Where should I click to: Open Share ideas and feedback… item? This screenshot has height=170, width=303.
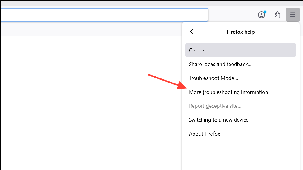coord(241,64)
